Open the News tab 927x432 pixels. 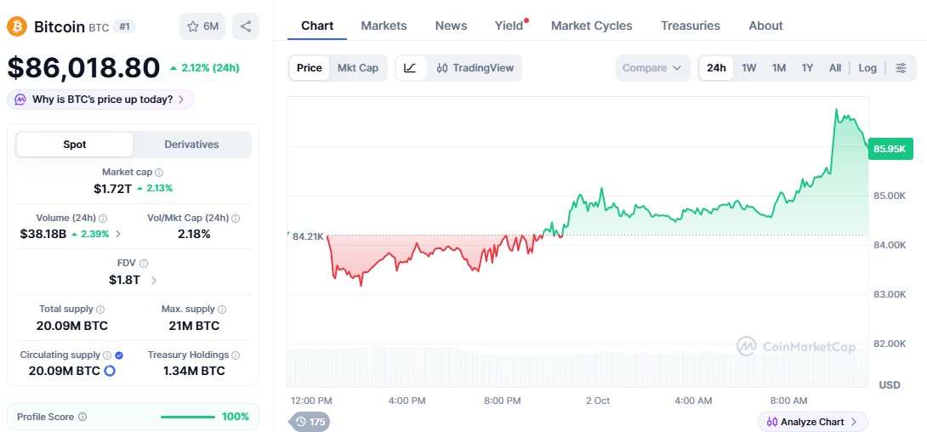pos(451,26)
